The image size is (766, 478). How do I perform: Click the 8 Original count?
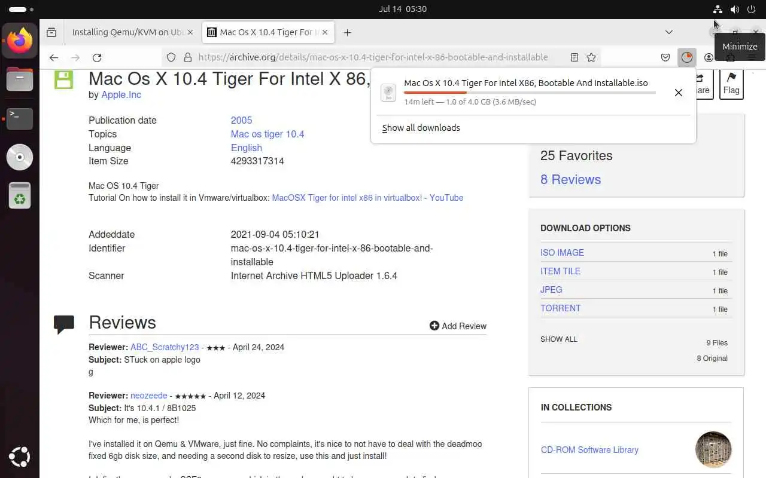712,358
